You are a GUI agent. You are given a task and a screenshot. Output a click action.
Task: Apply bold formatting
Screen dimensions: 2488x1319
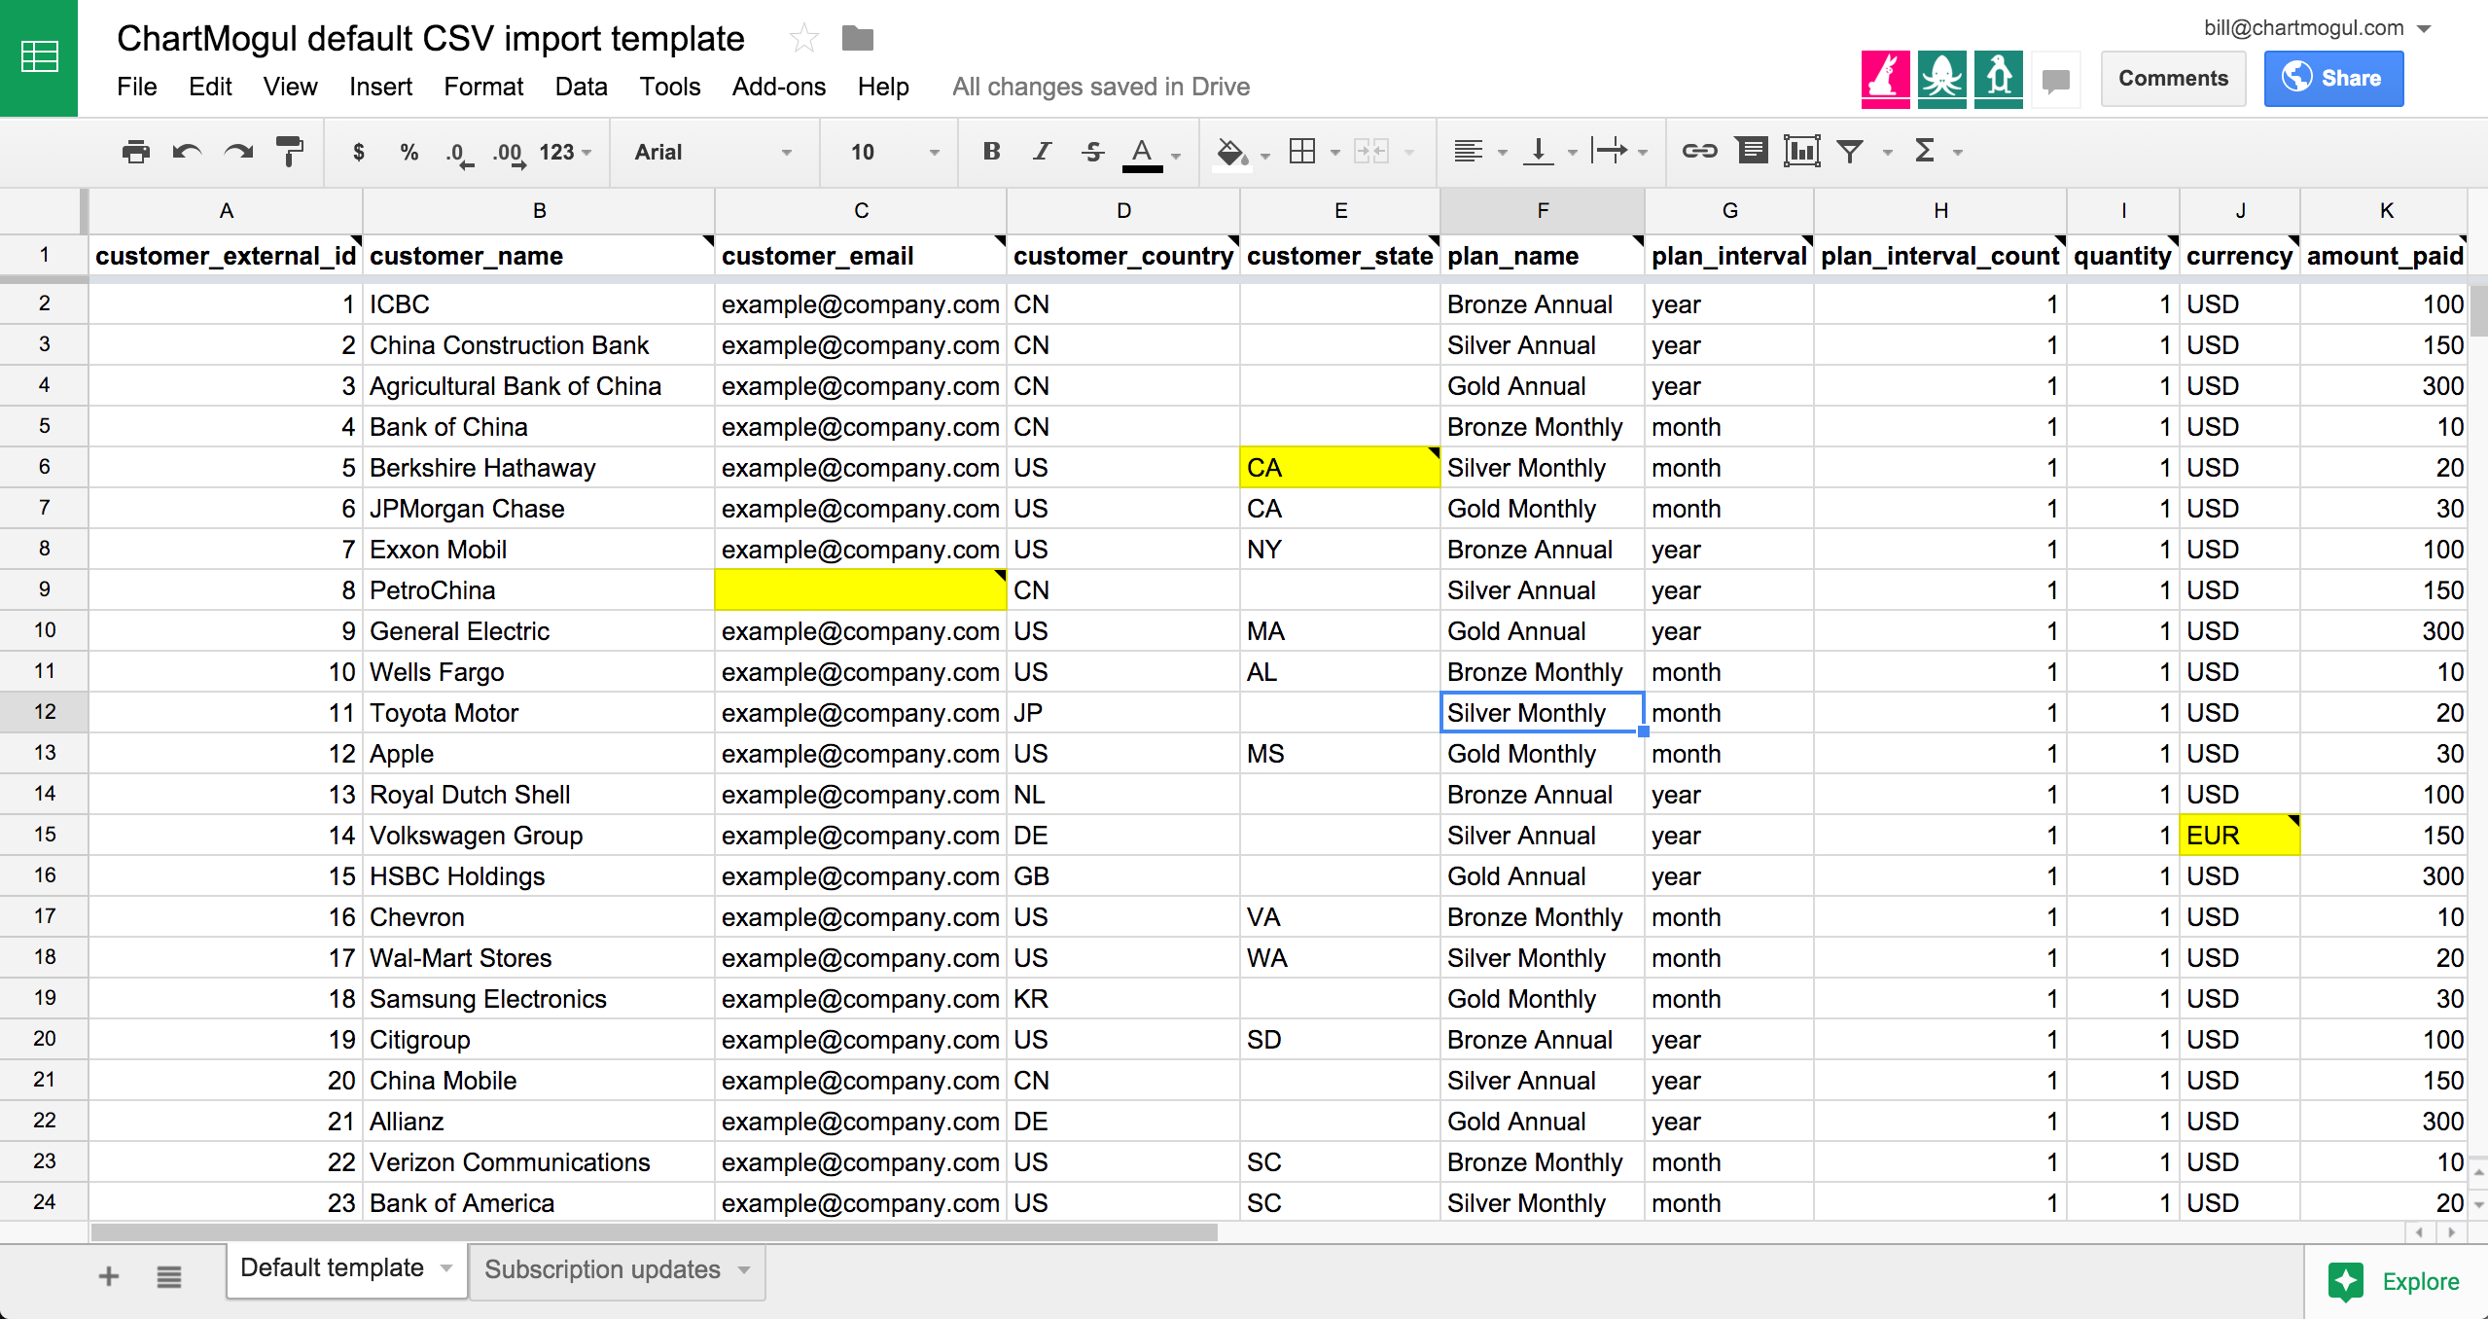989,152
